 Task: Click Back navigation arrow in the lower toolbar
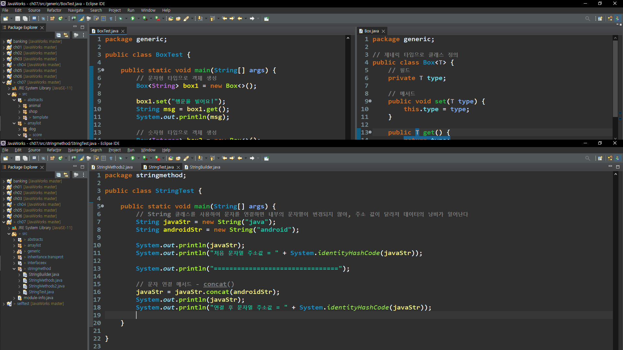click(x=240, y=158)
